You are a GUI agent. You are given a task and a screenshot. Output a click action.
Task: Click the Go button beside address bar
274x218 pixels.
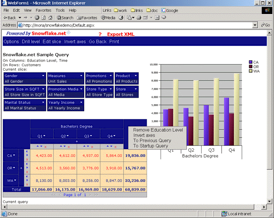pos(265,25)
